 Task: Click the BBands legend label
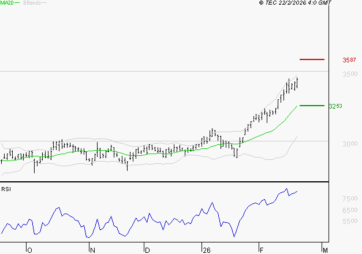click(32, 3)
